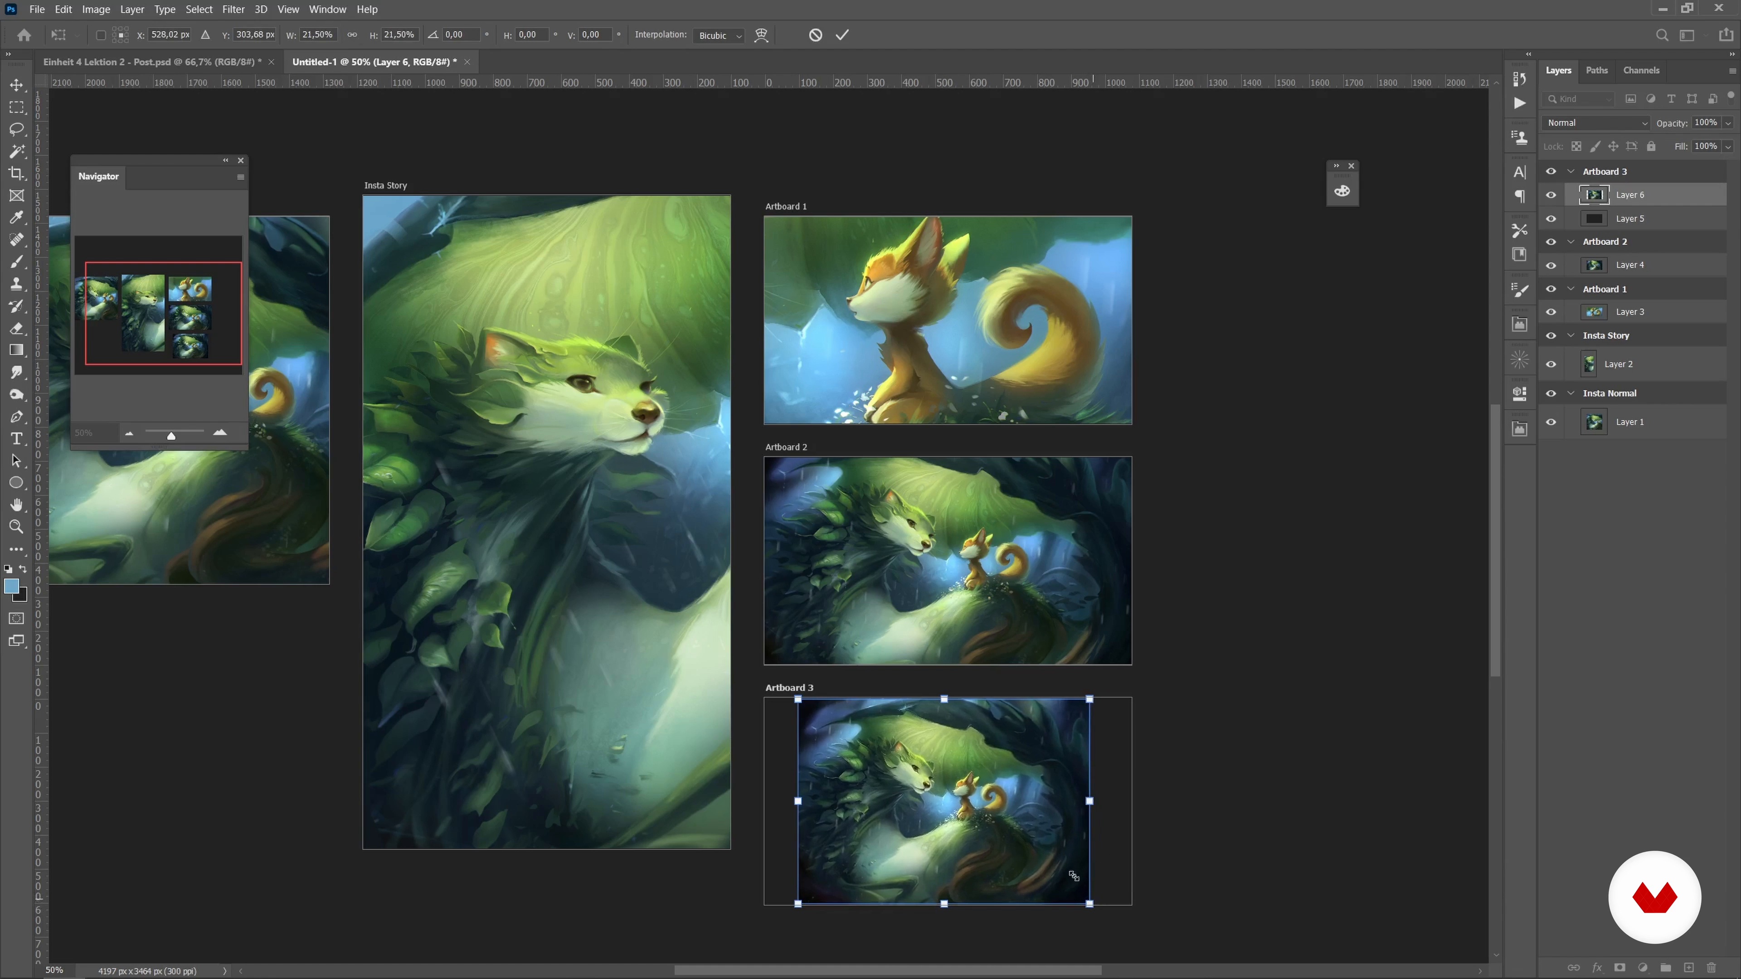This screenshot has width=1741, height=979.
Task: Click the X position input field
Action: tap(170, 34)
